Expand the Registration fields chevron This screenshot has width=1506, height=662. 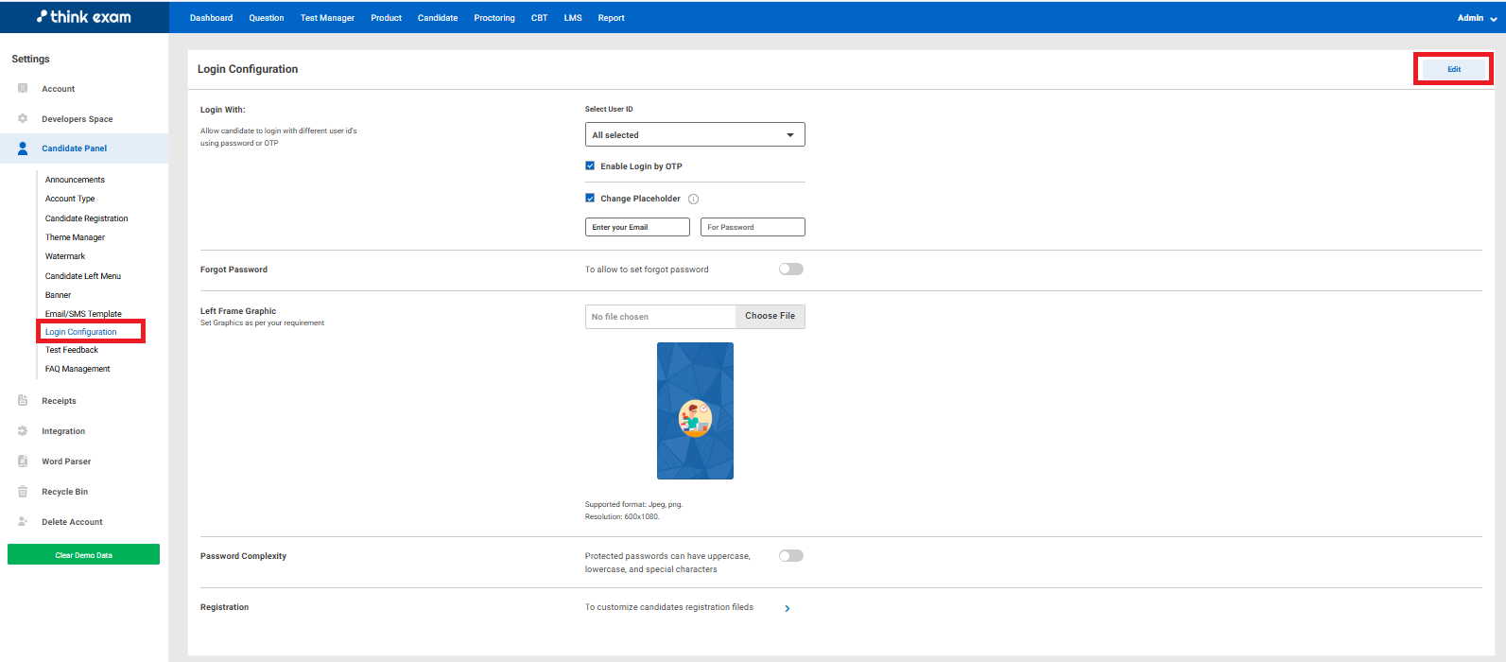pyautogui.click(x=788, y=609)
